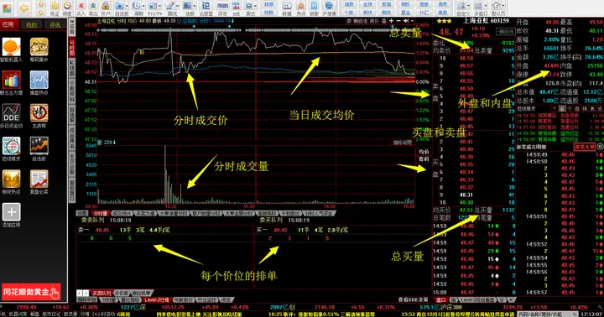This screenshot has width=604, height=317.
Task: Click the 盘口 tab at panel bottom
Action: tap(440, 299)
